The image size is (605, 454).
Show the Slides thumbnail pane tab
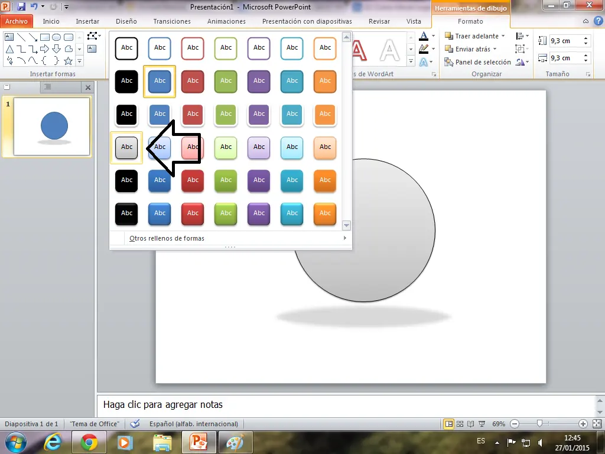[x=7, y=87]
